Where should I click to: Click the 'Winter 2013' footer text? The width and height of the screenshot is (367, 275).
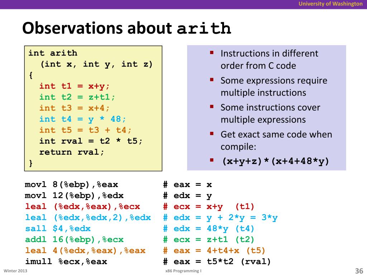(15, 271)
